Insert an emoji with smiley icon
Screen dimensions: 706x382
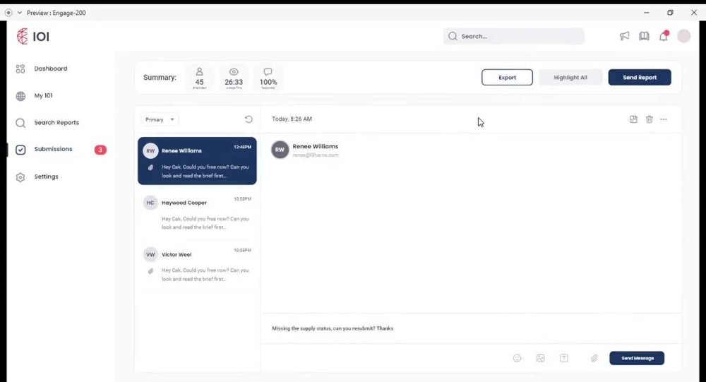(x=517, y=358)
